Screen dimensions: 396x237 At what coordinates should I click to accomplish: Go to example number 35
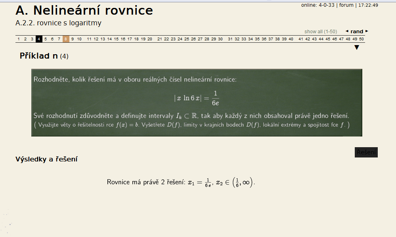[x=257, y=39]
